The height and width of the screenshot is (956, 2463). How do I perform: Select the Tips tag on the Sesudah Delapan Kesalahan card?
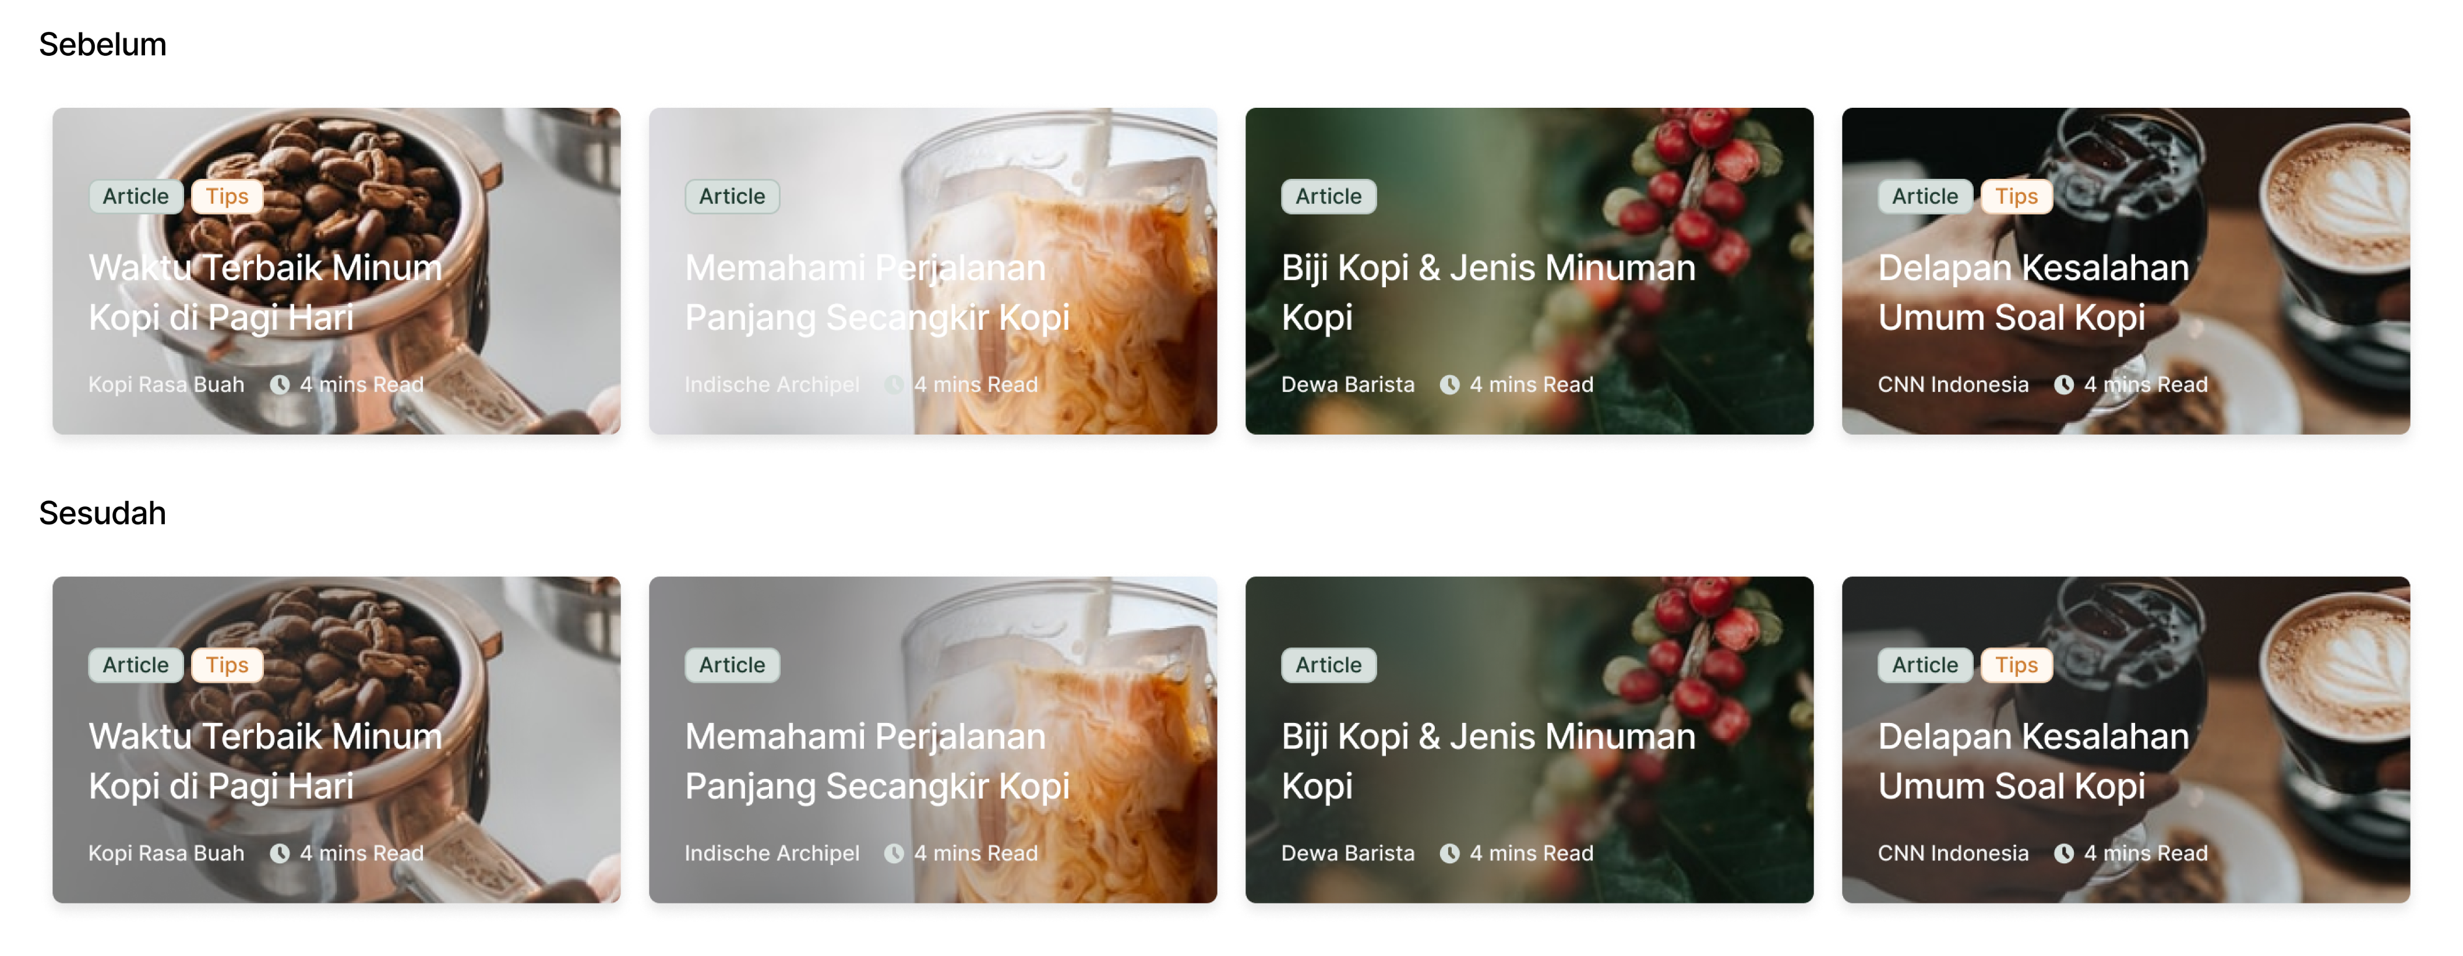point(2016,664)
